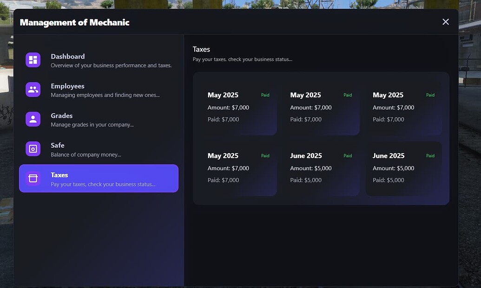This screenshot has width=481, height=288.
Task: Click the highlighted purple Taxes sidebar icon
Action: (x=33, y=178)
